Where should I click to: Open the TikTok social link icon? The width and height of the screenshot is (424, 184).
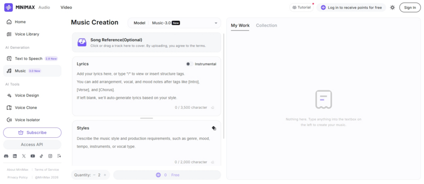(x=41, y=156)
